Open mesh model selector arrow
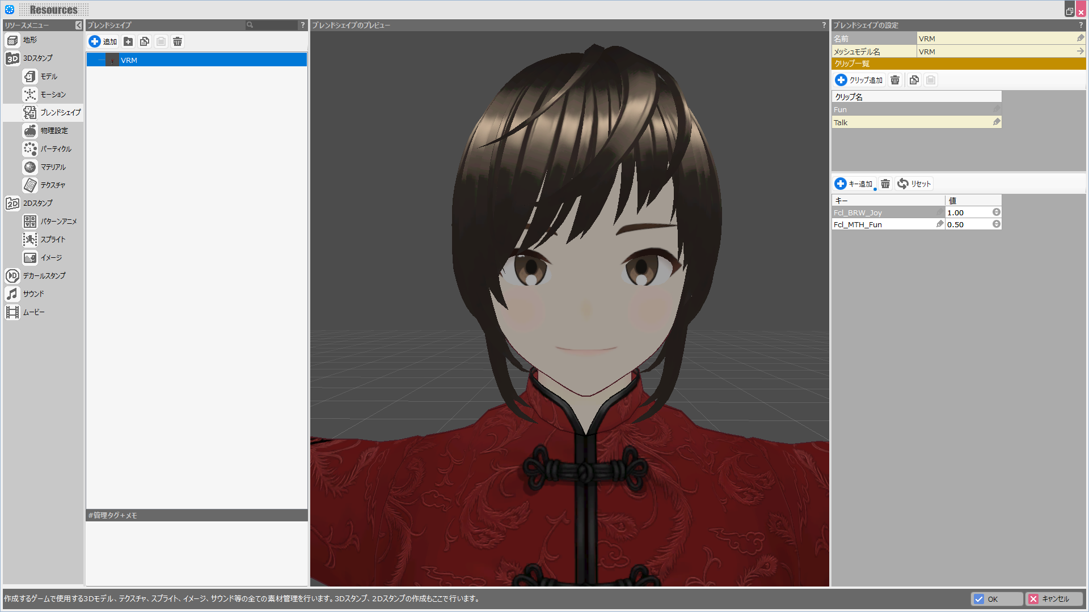This screenshot has width=1089, height=612. point(1080,51)
